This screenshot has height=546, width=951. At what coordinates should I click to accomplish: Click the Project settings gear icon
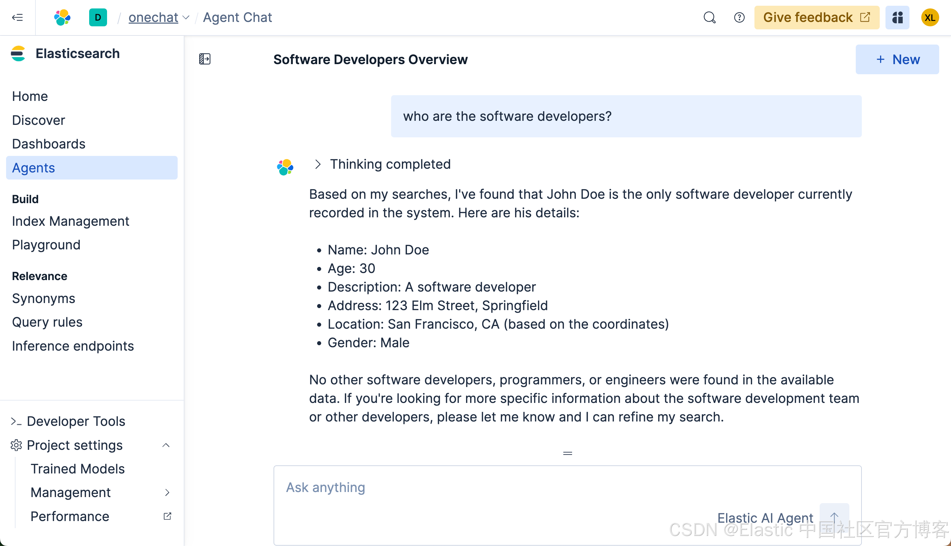point(16,445)
